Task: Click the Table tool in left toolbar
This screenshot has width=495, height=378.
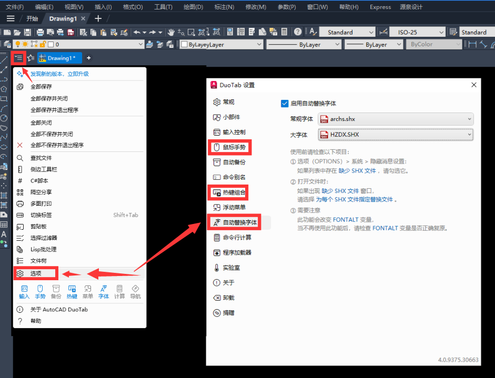Action: click(x=4, y=224)
